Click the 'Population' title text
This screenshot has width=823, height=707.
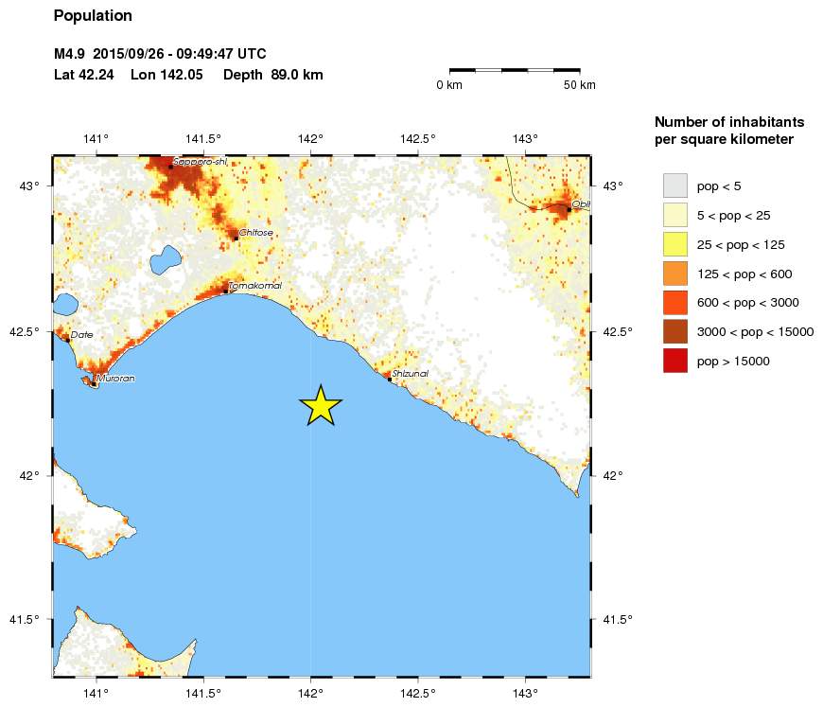click(93, 16)
